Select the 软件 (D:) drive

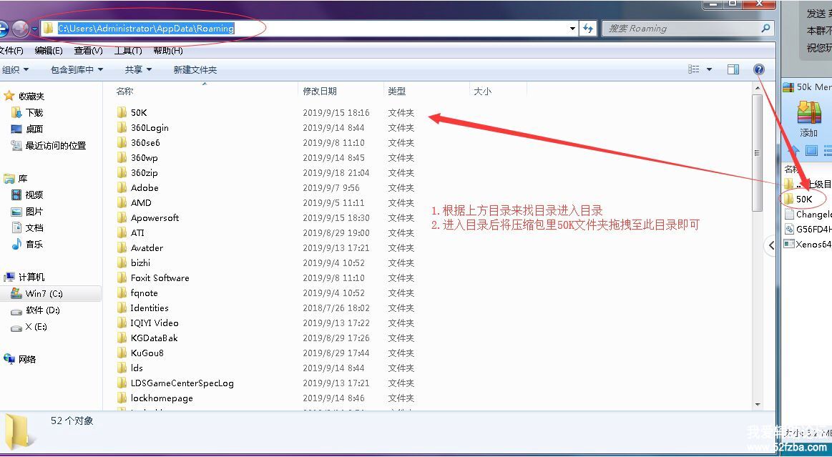click(42, 310)
